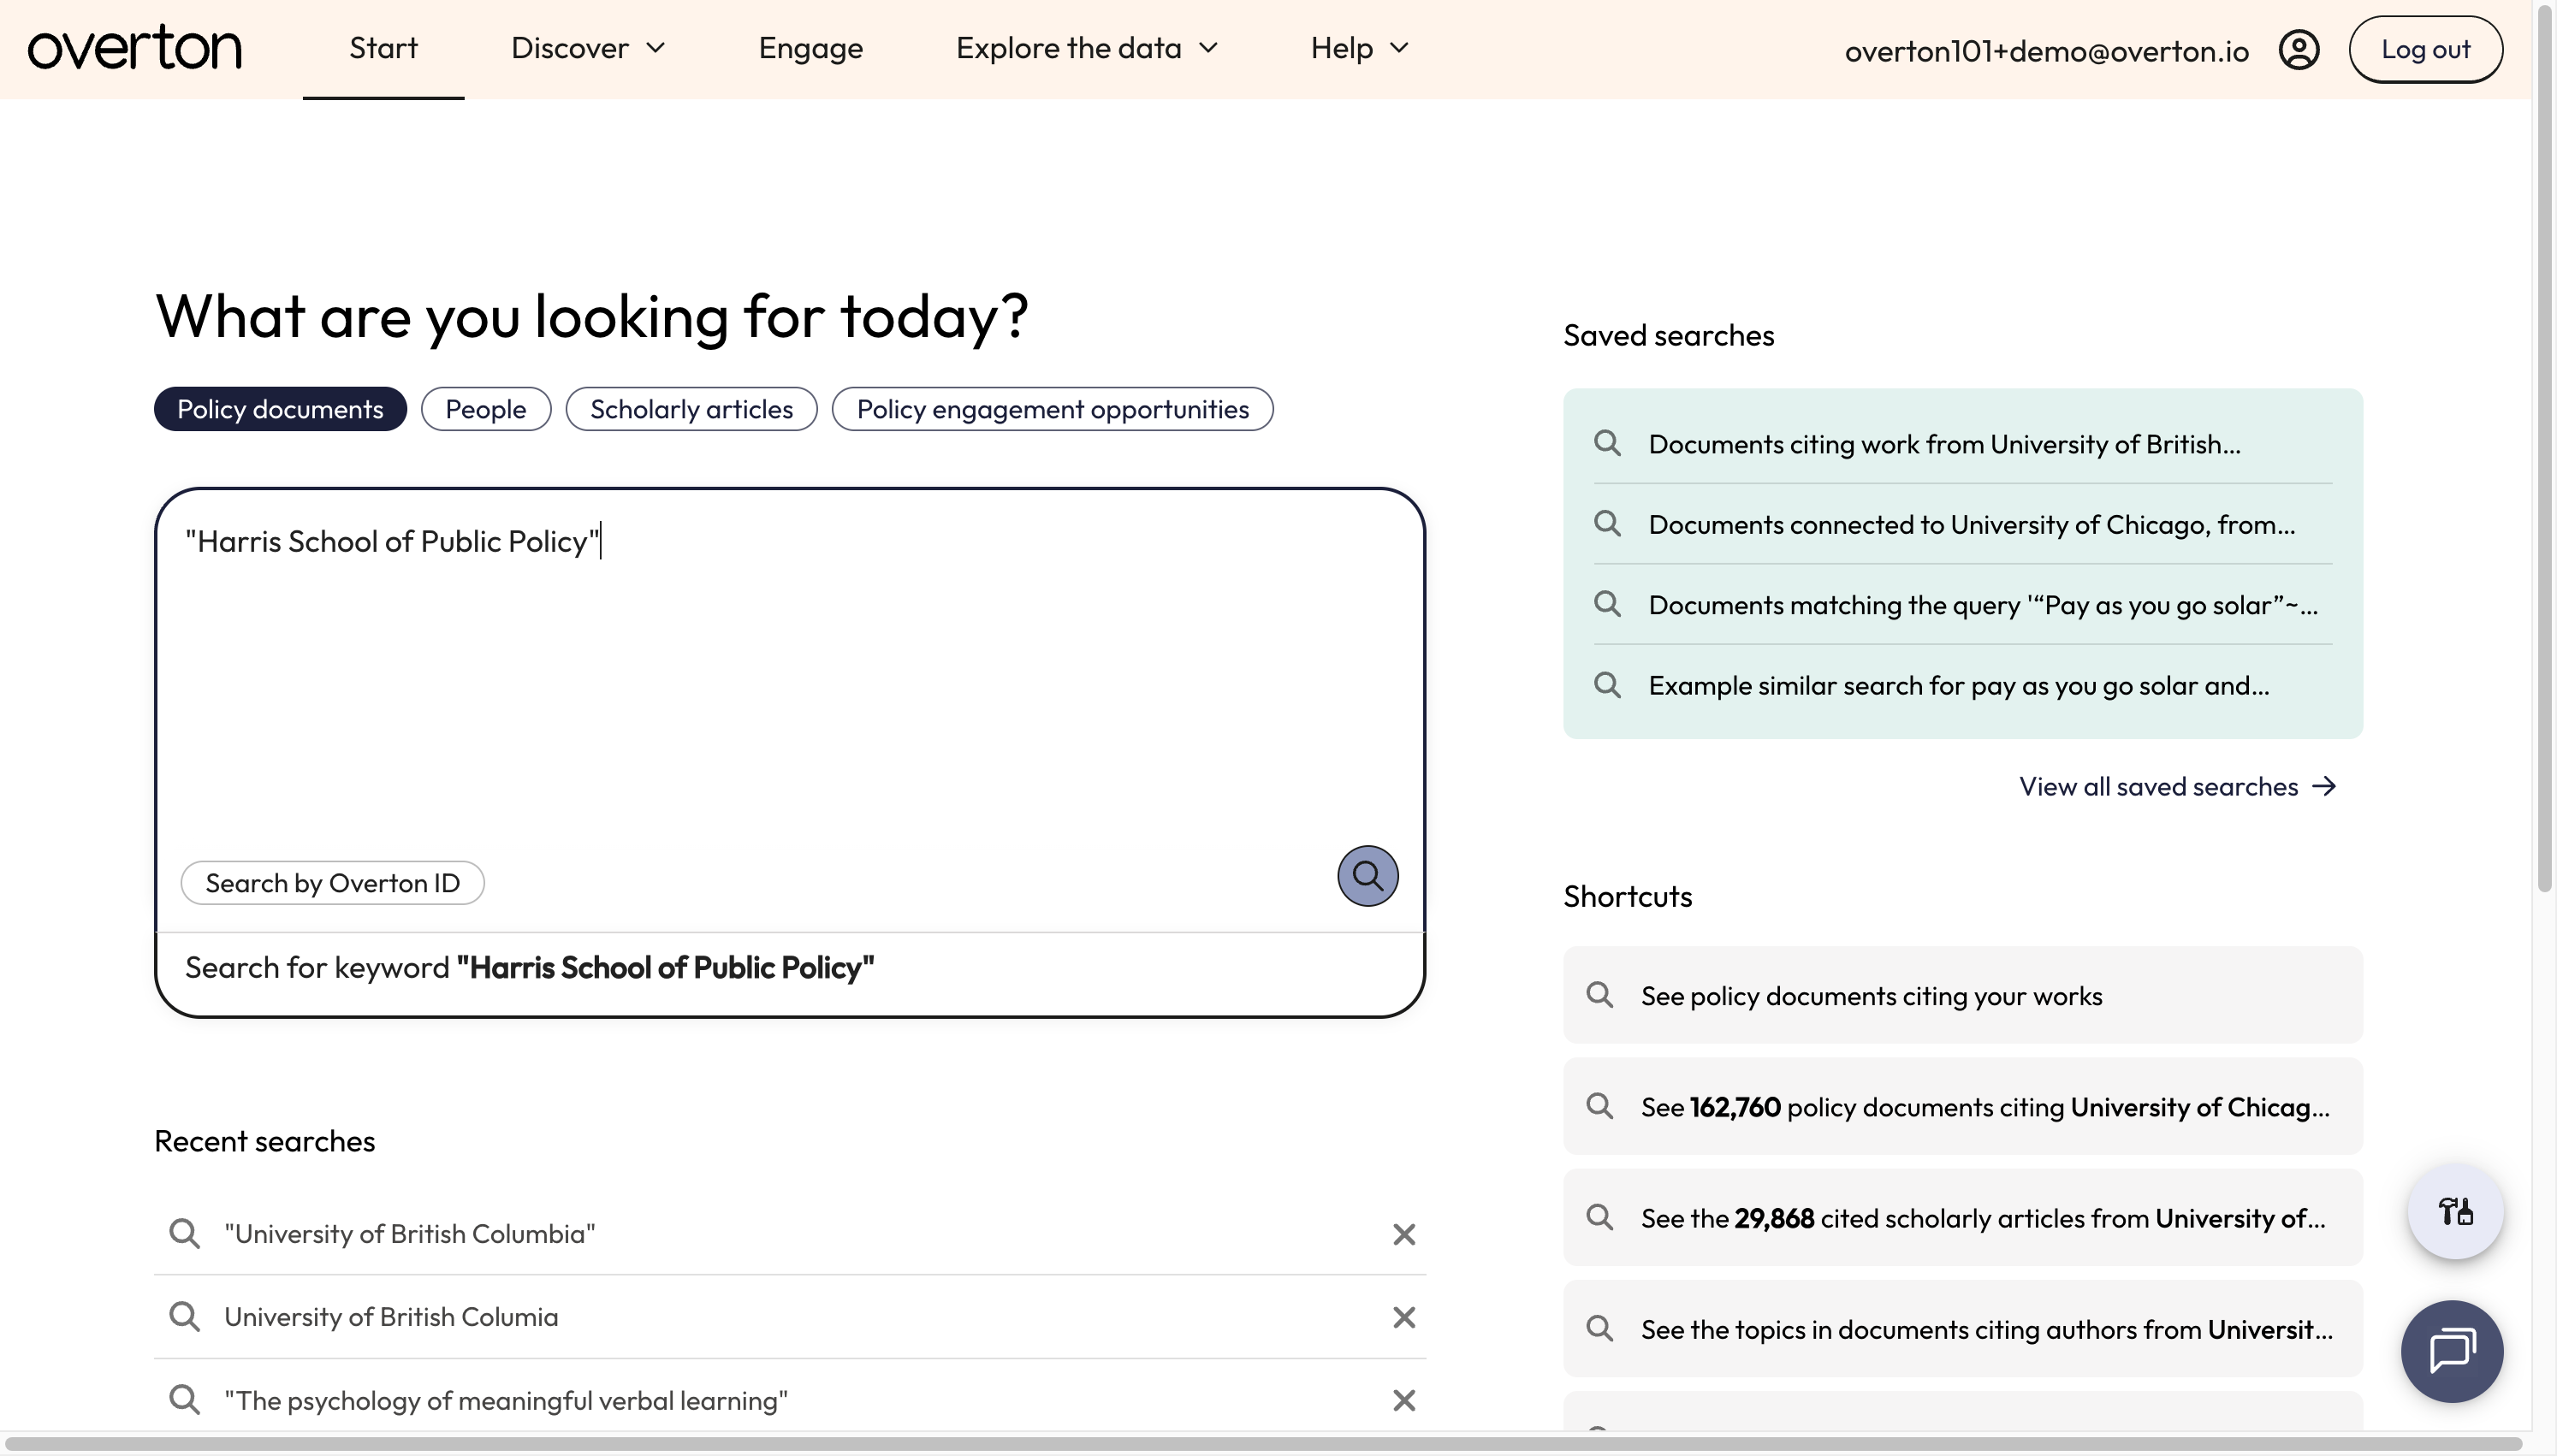Choose Search for keyword suggestion
The height and width of the screenshot is (1456, 2557).
[790, 968]
